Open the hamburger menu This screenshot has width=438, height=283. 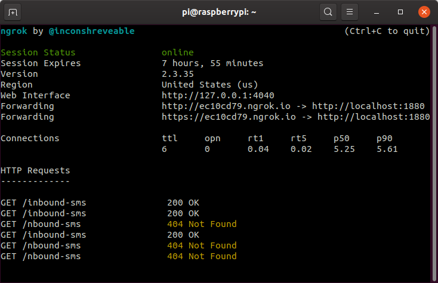(x=350, y=12)
